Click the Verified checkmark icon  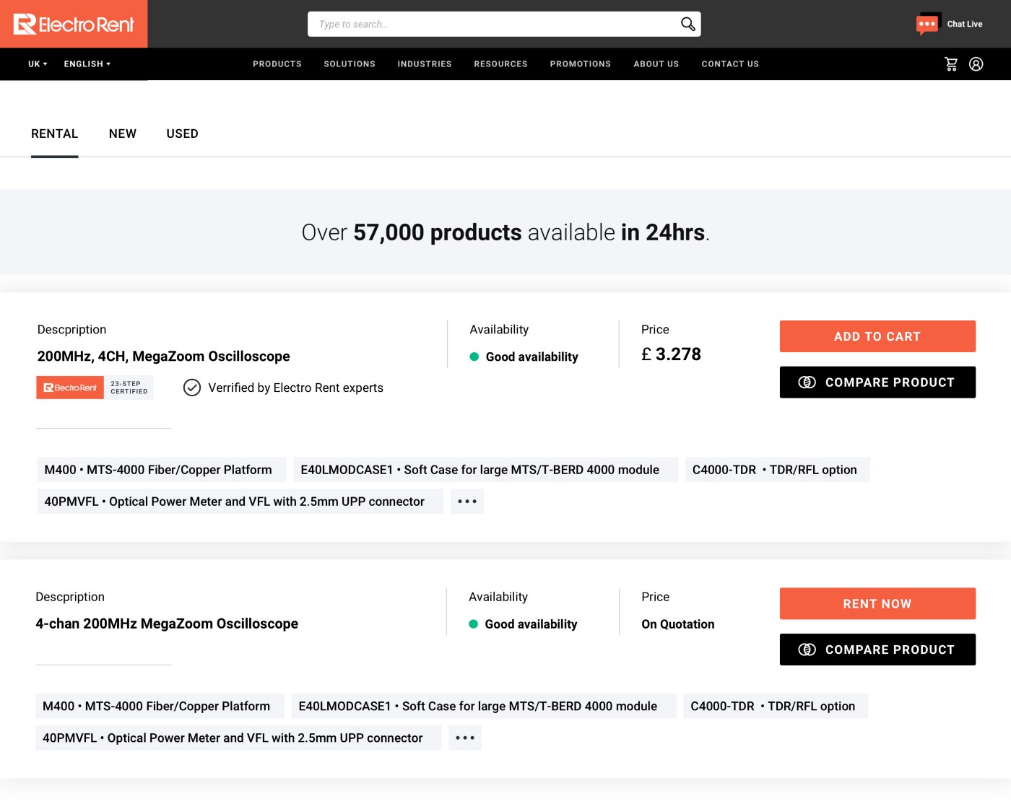pyautogui.click(x=192, y=388)
